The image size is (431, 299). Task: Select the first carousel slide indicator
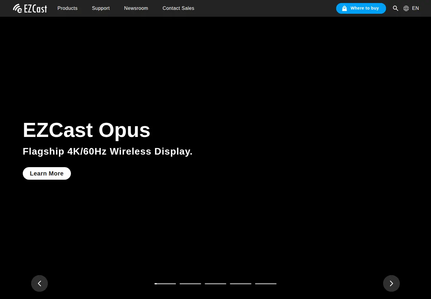point(165,284)
